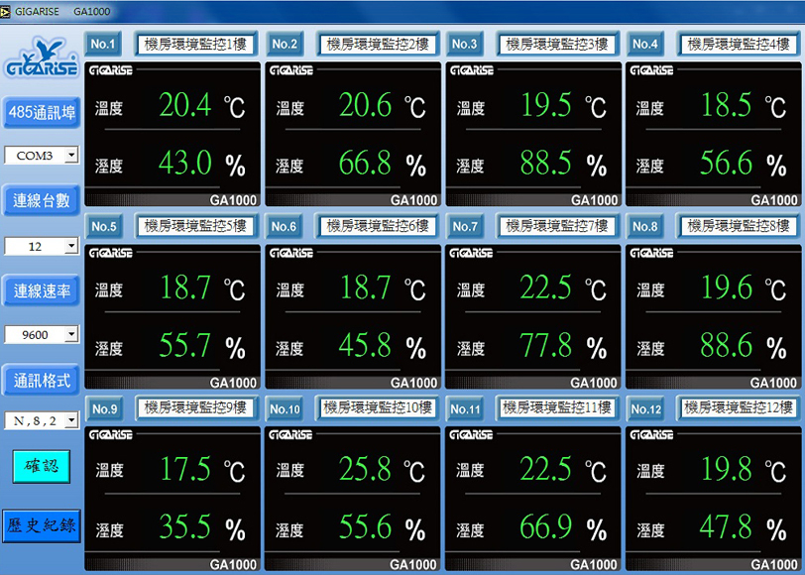Click the No.6 label
This screenshot has height=575, width=805.
284,226
